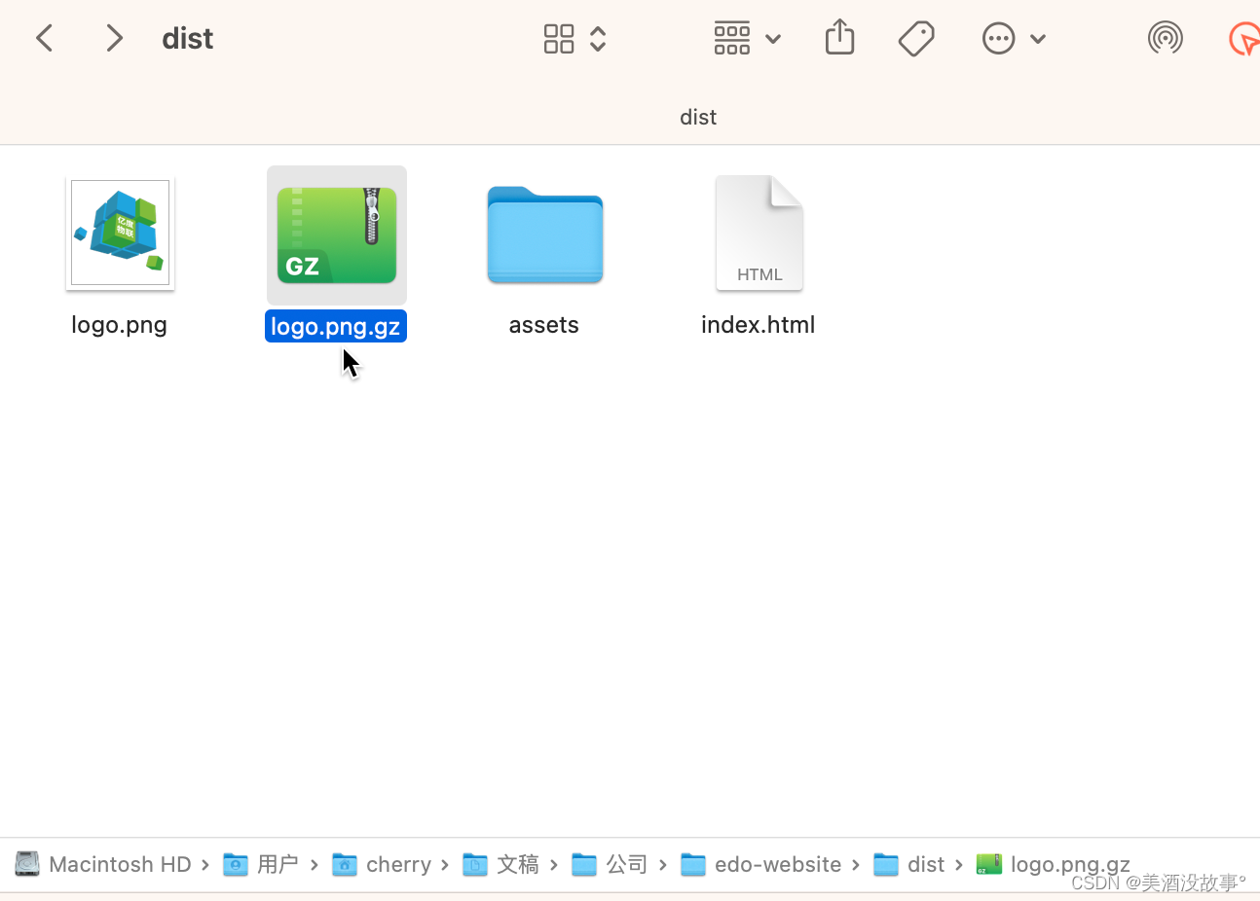Screen dimensions: 1260x901
Task: Click logo.png.gz in the path bar
Action: click(1054, 864)
